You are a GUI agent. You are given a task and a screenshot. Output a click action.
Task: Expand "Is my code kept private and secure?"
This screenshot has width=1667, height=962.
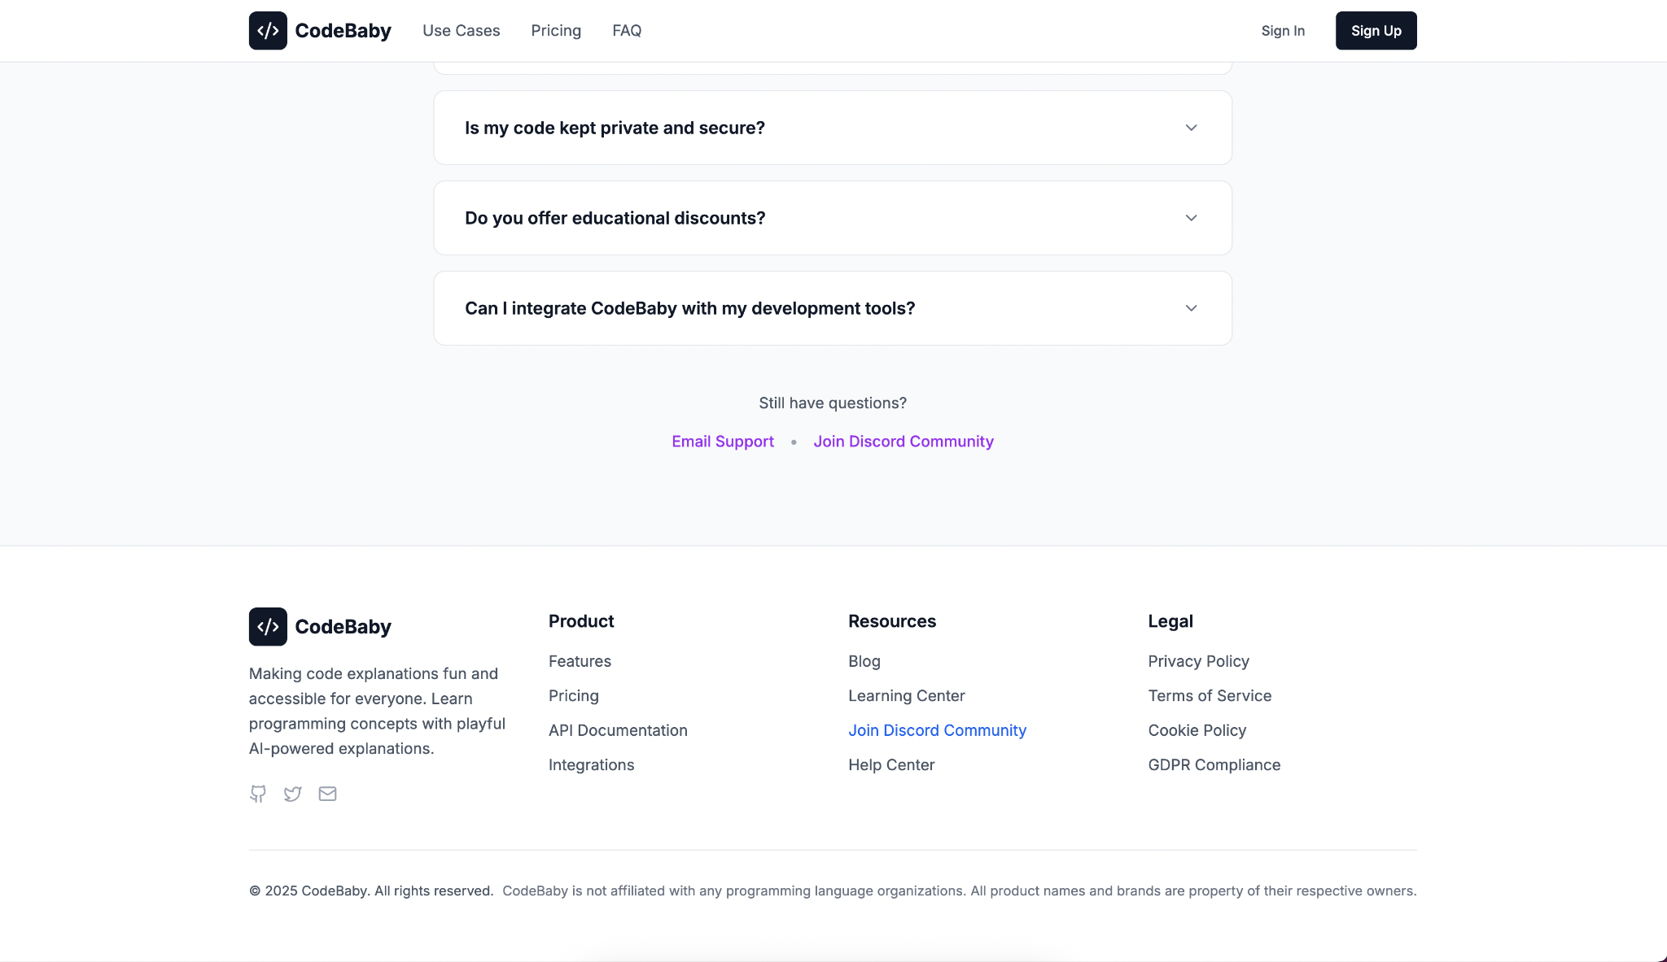pyautogui.click(x=832, y=128)
